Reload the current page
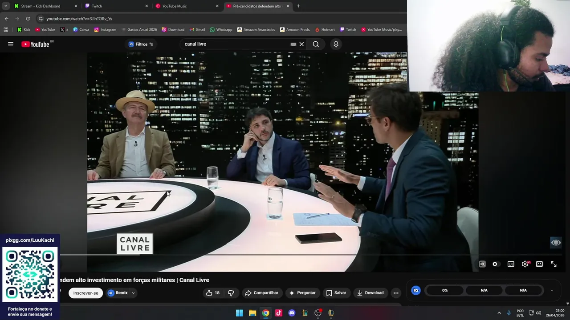 click(x=28, y=19)
